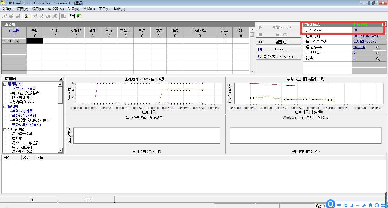Click the Stop Vusers toolbar icon

coord(55,16)
